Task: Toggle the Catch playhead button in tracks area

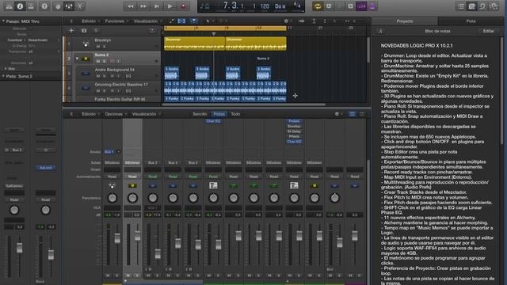Action: (x=193, y=21)
